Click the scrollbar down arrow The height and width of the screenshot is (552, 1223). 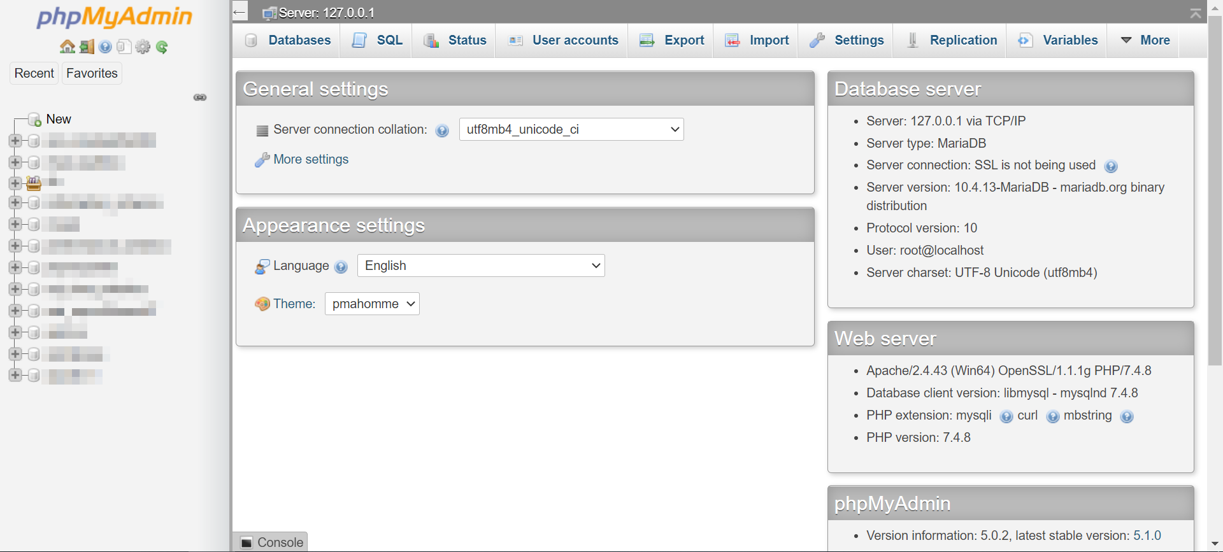click(x=1215, y=545)
